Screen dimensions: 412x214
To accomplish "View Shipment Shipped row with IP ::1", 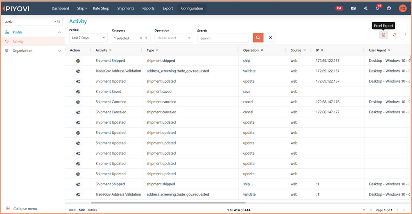I will [78, 184].
